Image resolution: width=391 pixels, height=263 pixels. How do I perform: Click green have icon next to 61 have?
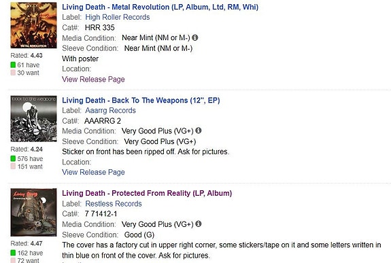[x=13, y=65]
